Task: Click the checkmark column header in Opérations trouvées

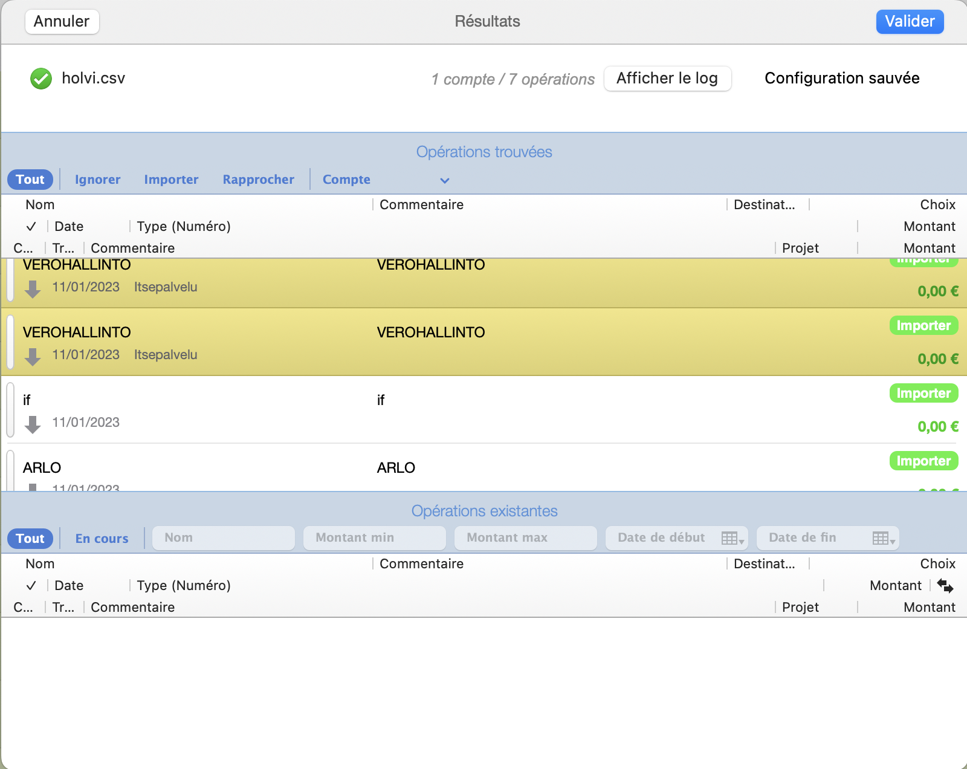Action: coord(31,227)
